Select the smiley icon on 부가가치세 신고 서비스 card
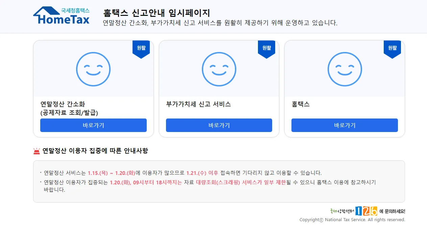The width and height of the screenshot is (427, 235). coord(219,69)
